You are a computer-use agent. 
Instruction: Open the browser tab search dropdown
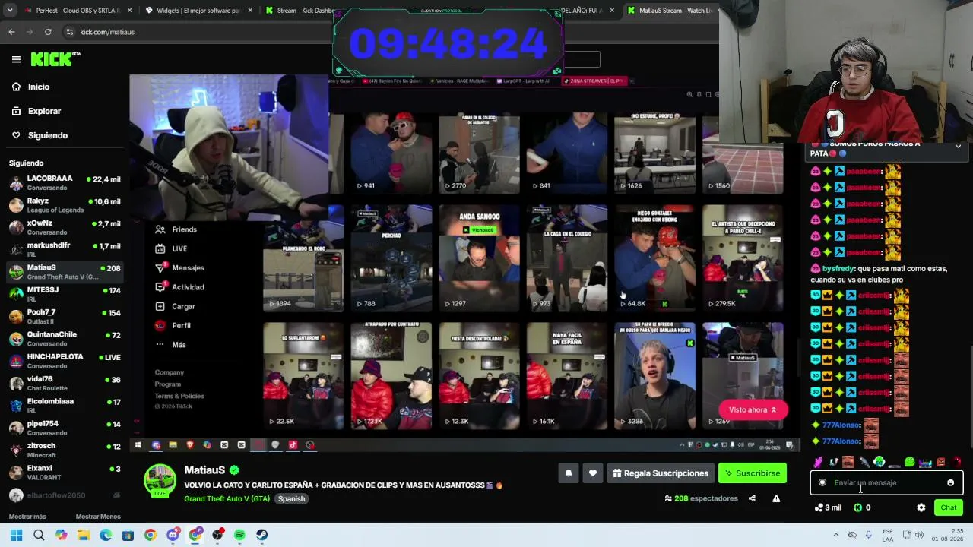point(9,11)
